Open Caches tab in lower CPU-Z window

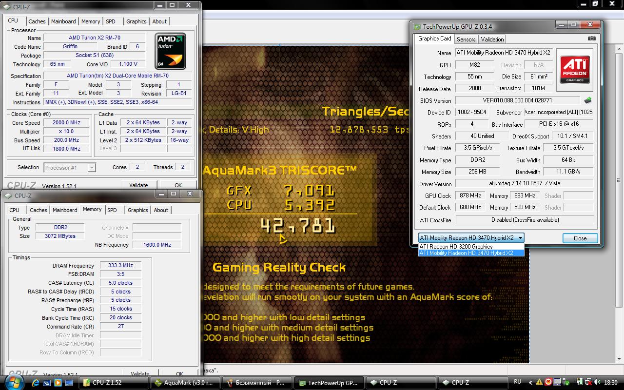tap(39, 210)
